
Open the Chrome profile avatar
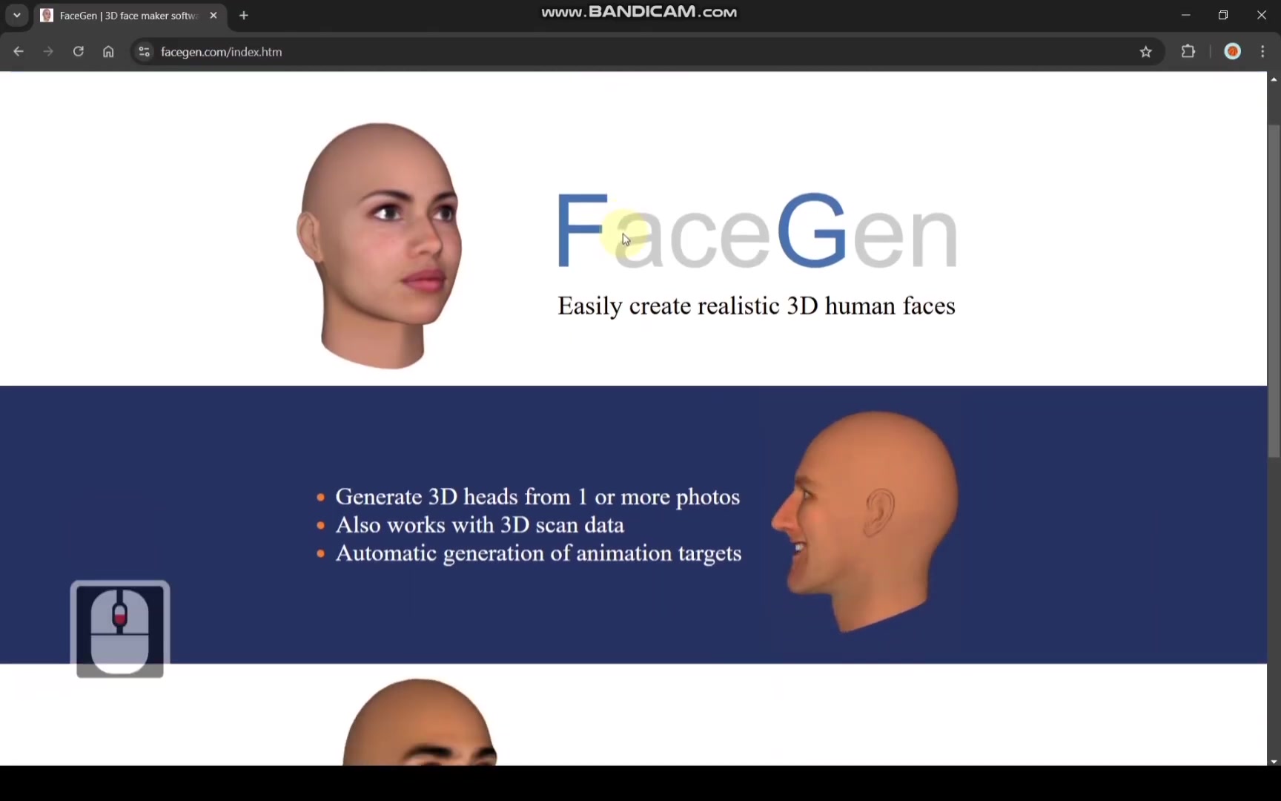1233,52
